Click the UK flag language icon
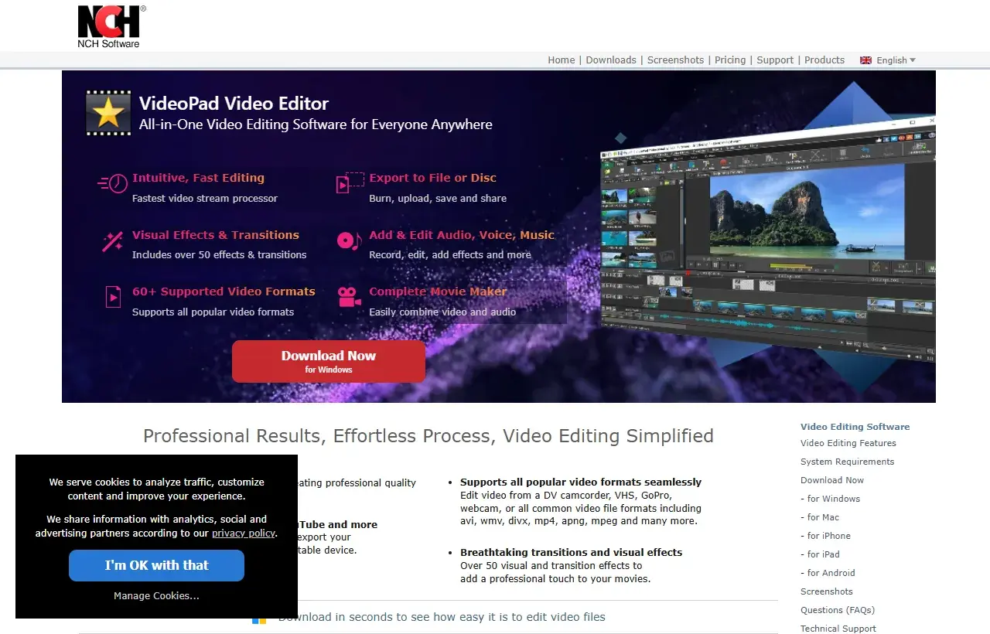Screen dimensions: 990x634 [865, 60]
